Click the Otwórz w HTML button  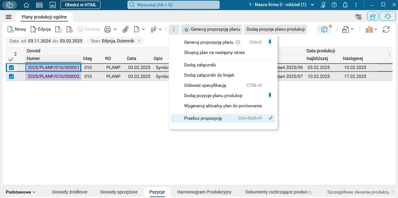(x=80, y=5)
